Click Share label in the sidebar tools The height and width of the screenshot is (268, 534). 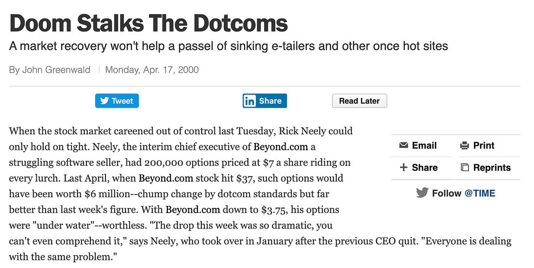point(425,168)
